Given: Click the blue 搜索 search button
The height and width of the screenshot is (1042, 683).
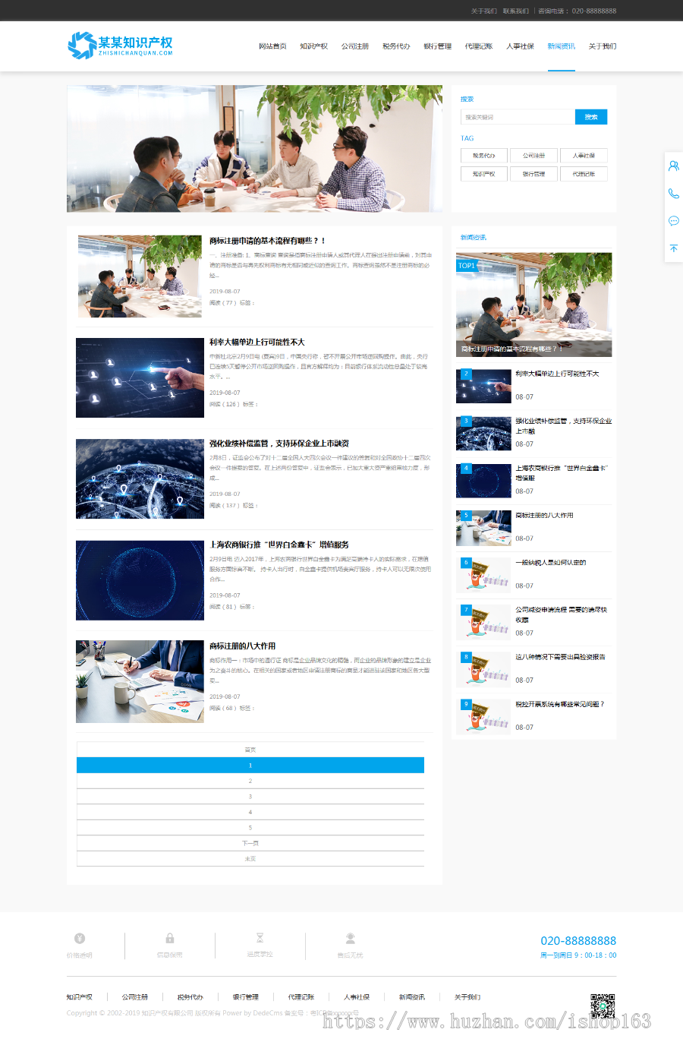Looking at the screenshot, I should pyautogui.click(x=591, y=117).
